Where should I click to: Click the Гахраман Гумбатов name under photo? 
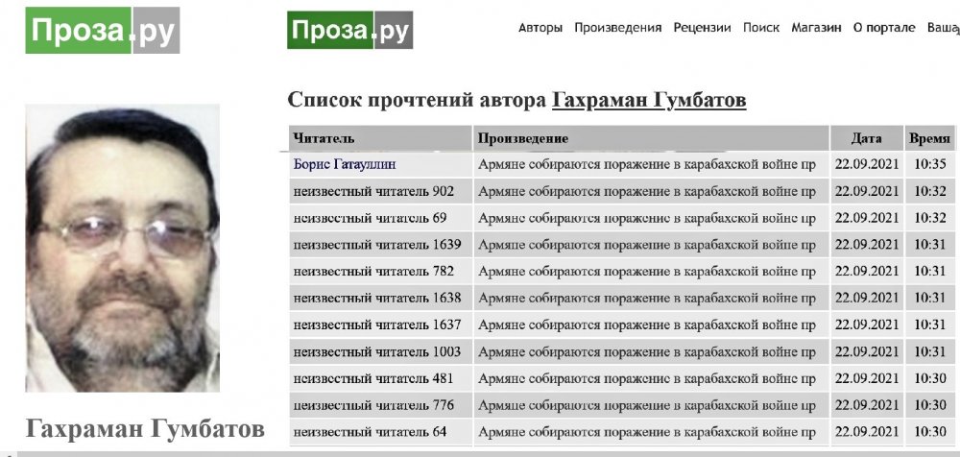145,429
